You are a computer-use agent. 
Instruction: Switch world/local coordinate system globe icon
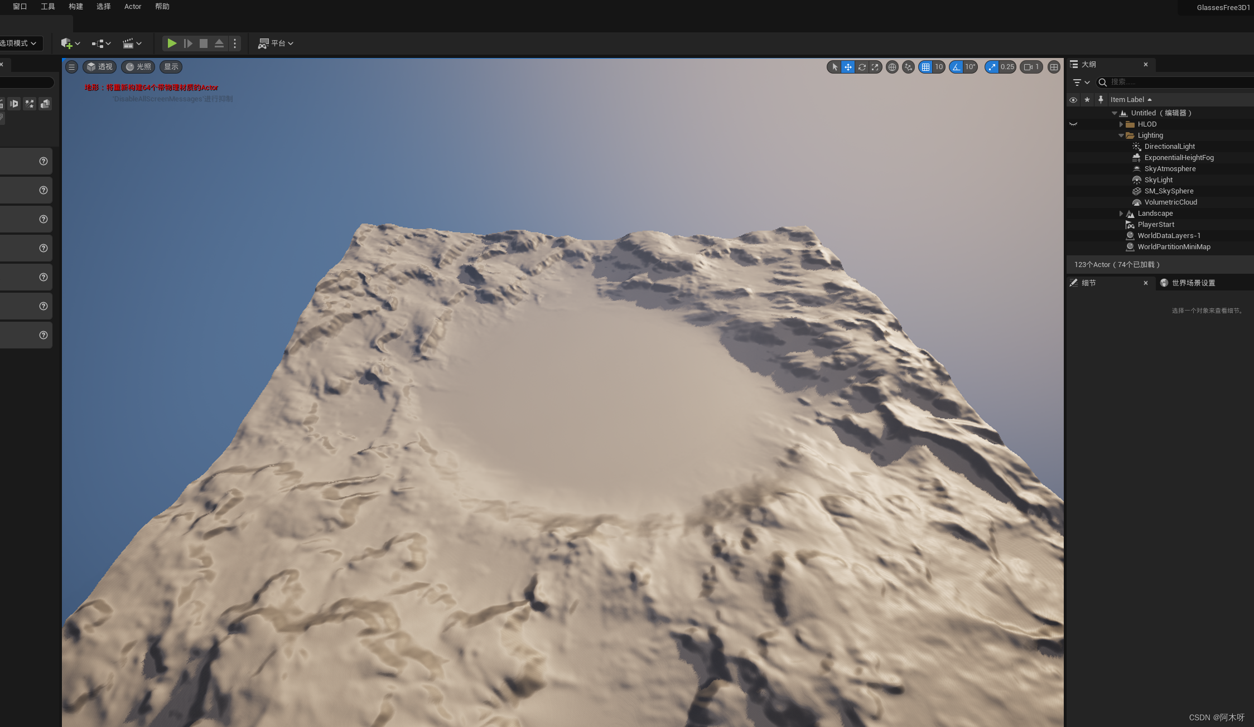pos(892,67)
